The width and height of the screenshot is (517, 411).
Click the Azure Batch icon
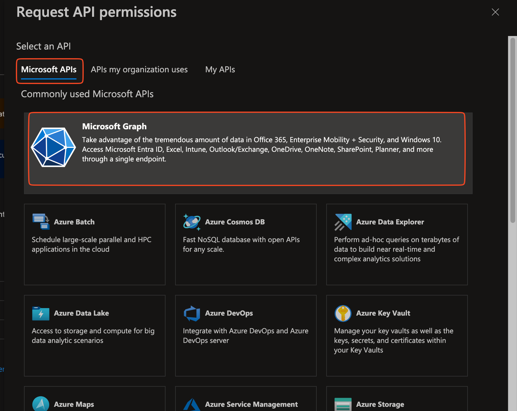pyautogui.click(x=41, y=222)
